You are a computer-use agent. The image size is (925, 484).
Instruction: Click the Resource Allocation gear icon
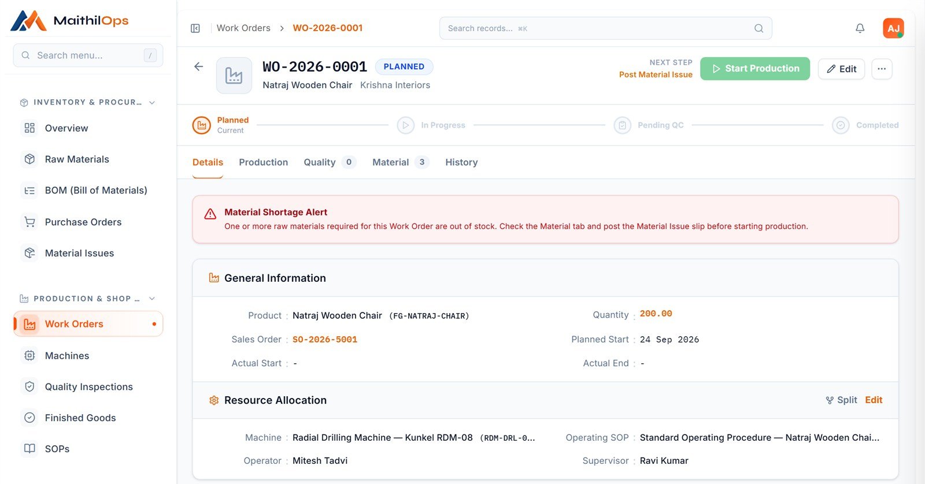pos(214,400)
